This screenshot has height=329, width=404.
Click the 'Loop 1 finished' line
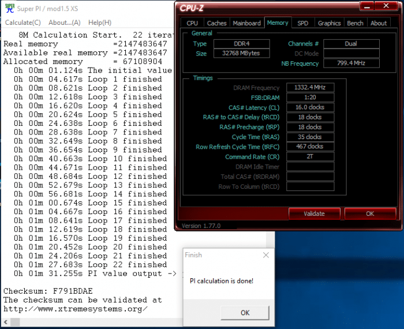pyautogui.click(x=88, y=79)
